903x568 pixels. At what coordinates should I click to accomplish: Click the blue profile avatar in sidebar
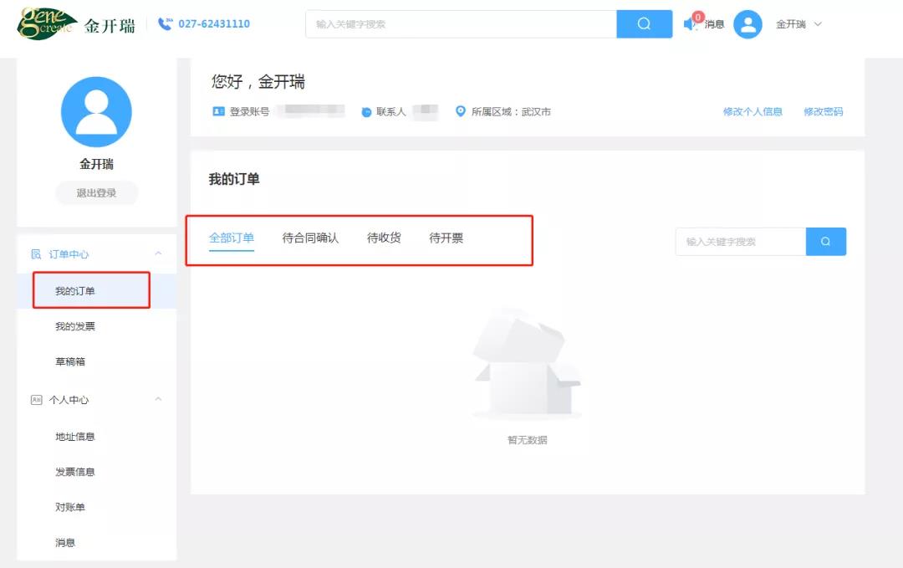coord(96,111)
